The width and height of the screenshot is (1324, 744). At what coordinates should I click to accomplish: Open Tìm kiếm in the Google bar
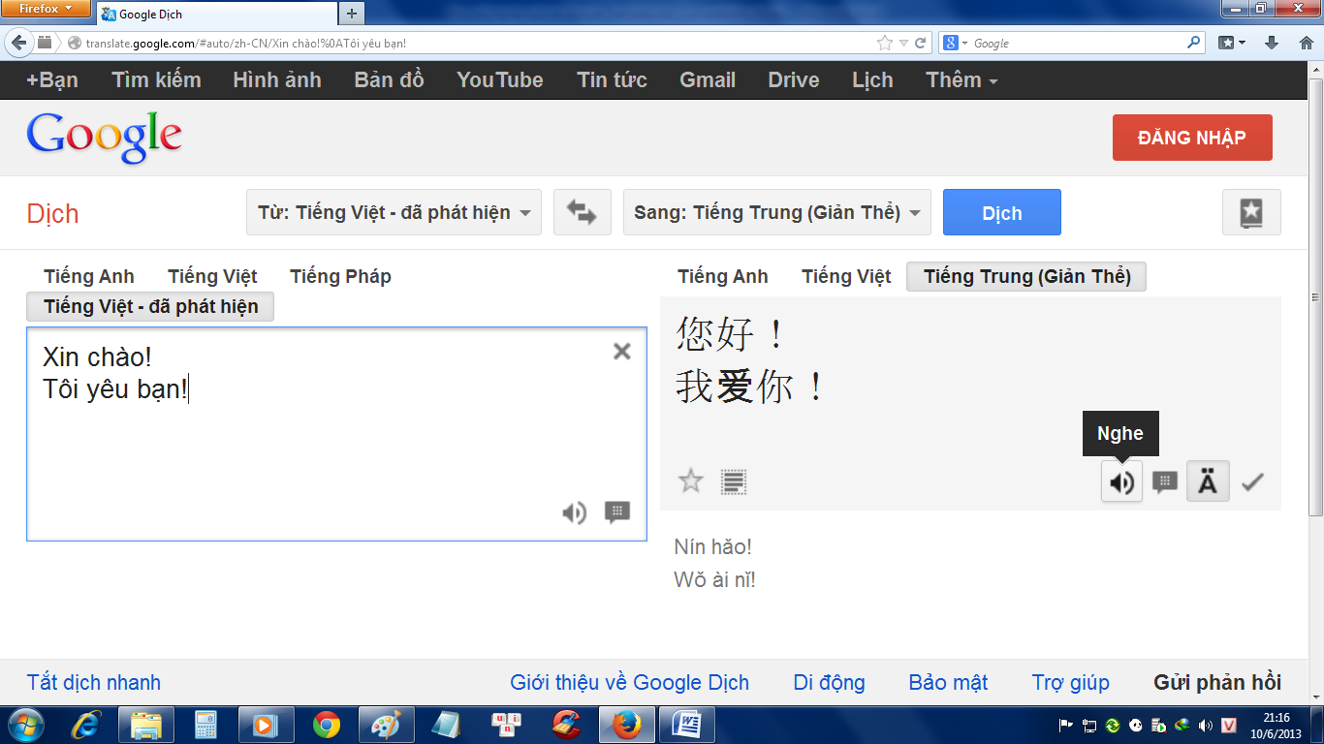point(156,80)
